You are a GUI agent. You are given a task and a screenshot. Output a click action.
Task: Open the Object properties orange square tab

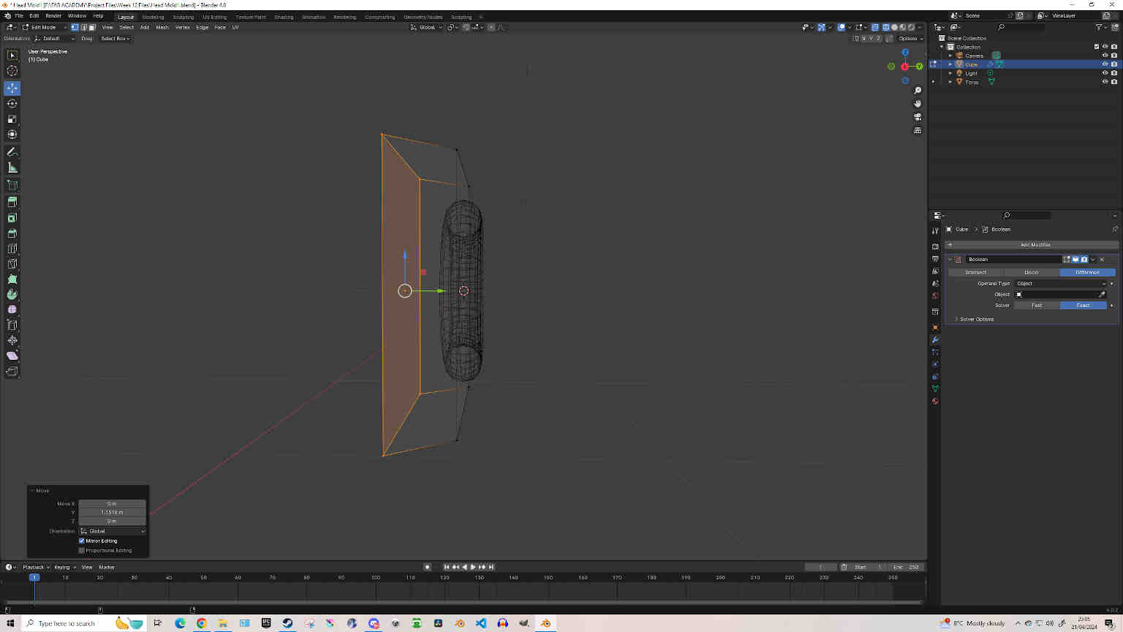click(935, 328)
